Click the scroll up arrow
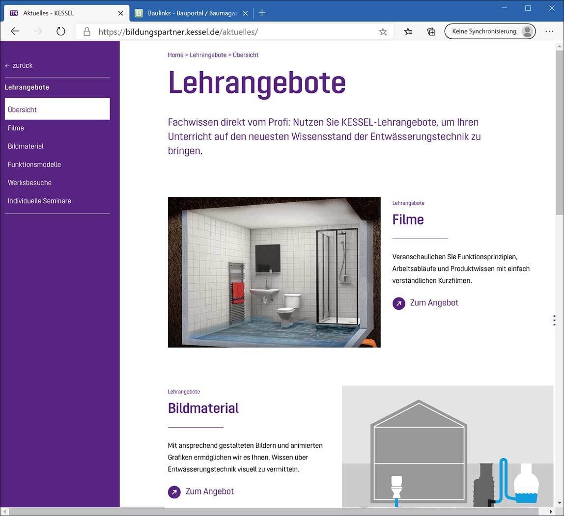Image resolution: width=564 pixels, height=516 pixels. (x=559, y=46)
